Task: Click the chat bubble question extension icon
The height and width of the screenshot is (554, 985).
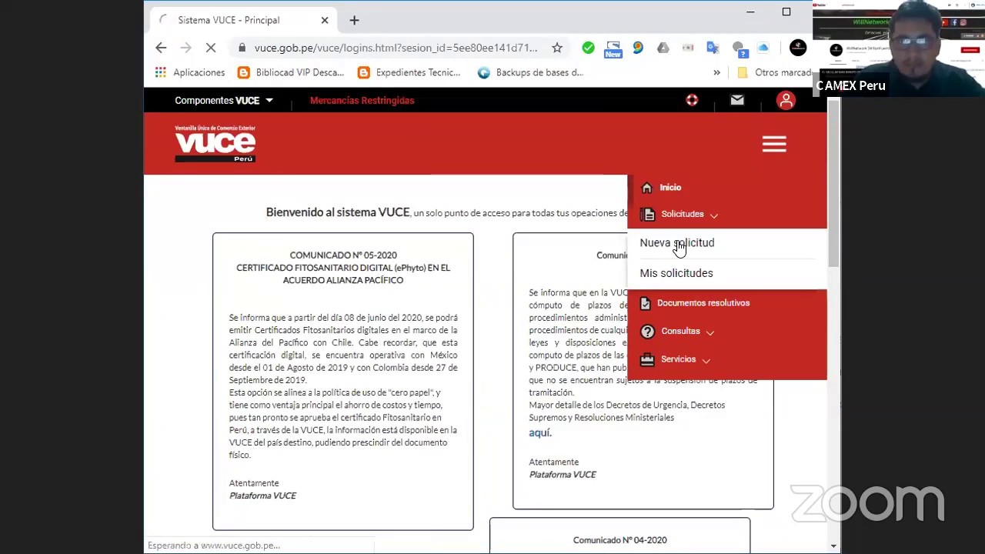Action: coord(739,48)
